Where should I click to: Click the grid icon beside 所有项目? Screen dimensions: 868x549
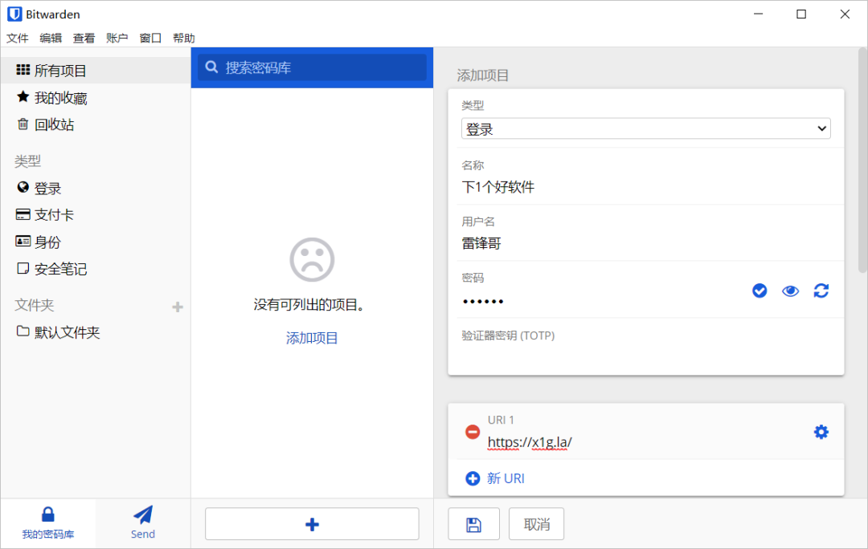[x=23, y=70]
